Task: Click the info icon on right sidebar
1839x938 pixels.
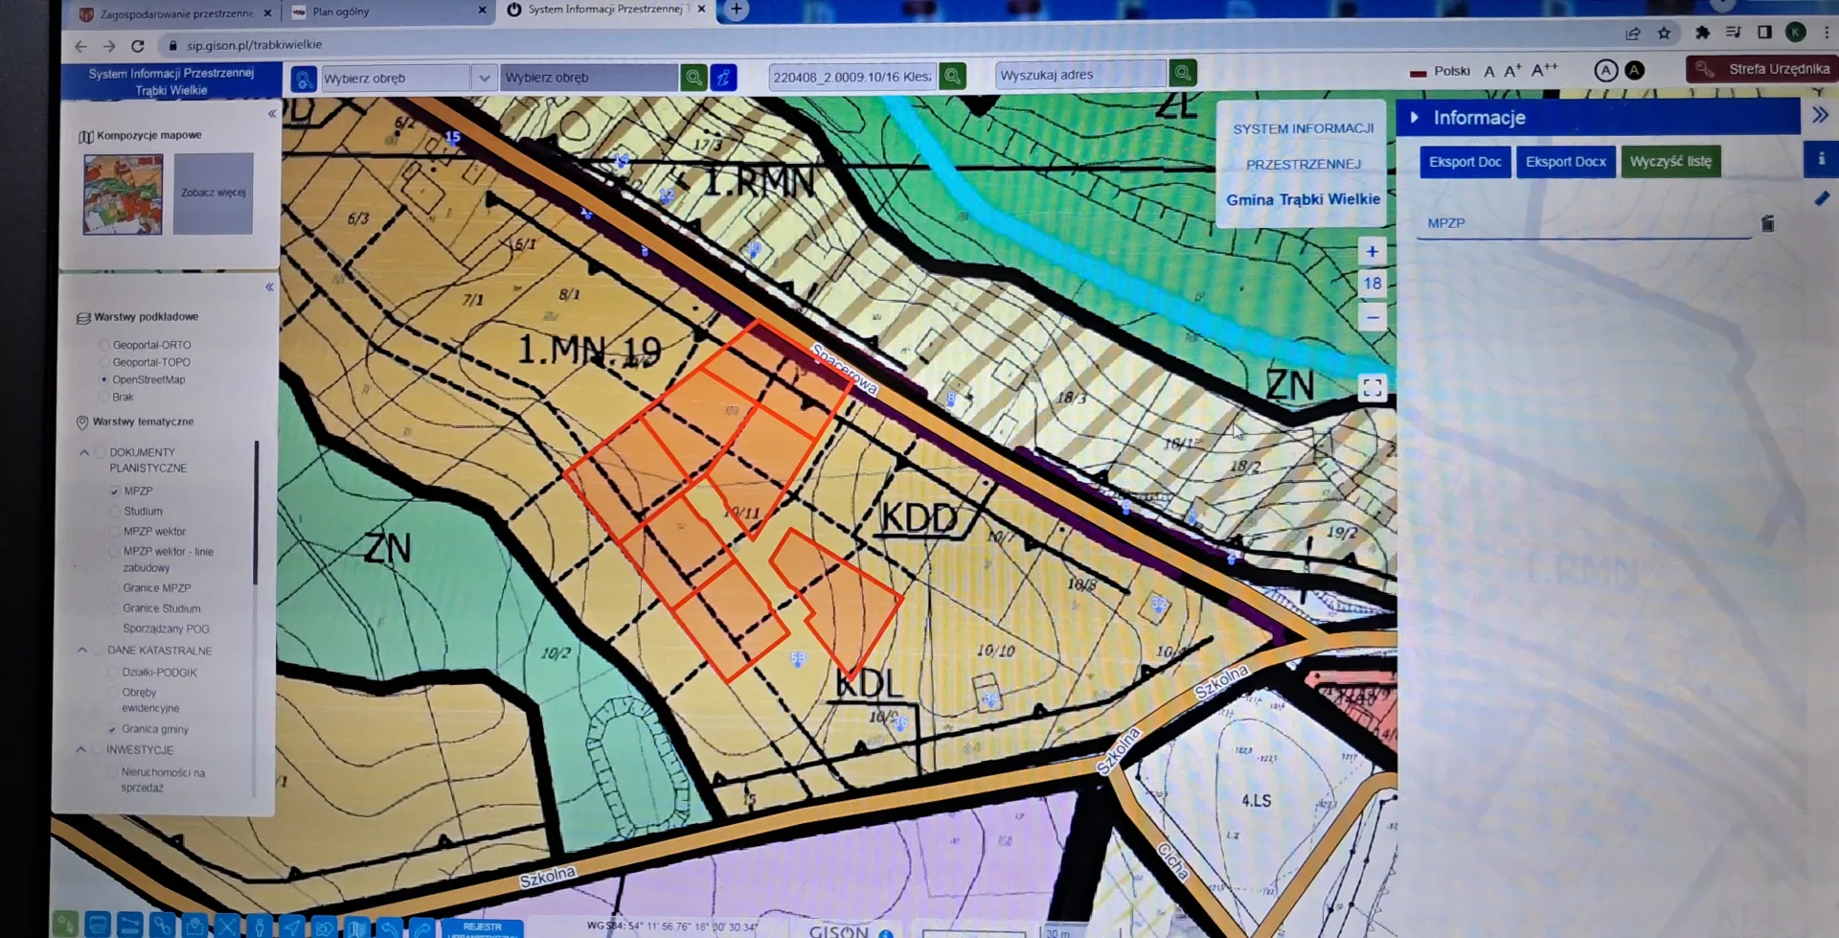Action: click(1821, 159)
